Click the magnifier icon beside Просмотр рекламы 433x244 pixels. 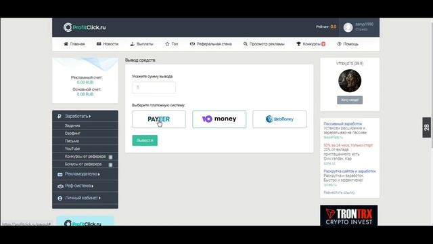coord(245,44)
